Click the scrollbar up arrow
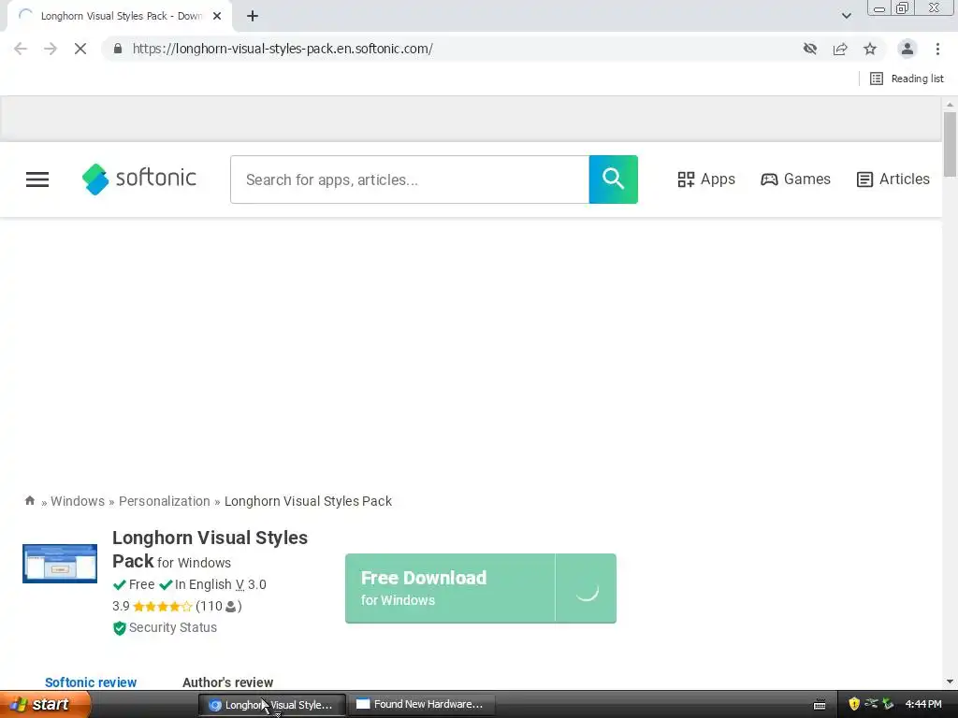This screenshot has height=718, width=958. tap(950, 105)
